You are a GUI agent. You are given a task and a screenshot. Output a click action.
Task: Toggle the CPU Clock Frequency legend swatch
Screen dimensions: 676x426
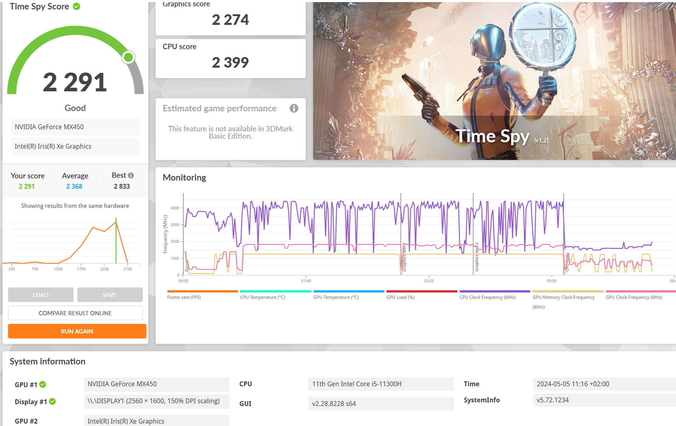(495, 291)
